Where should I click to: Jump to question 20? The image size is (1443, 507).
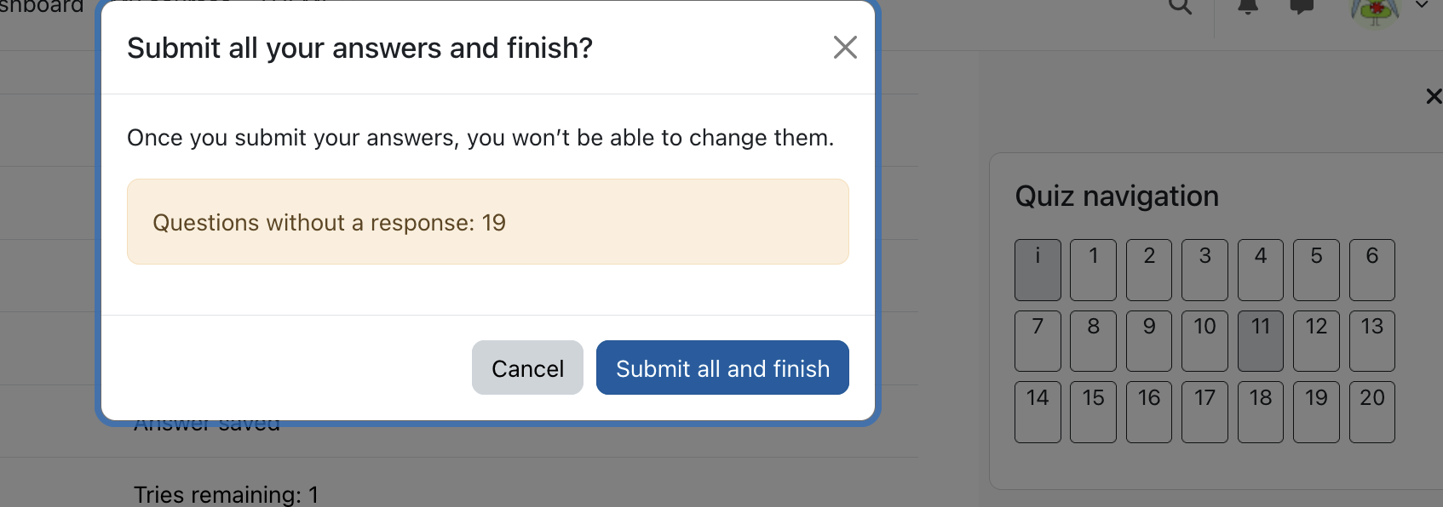(1372, 413)
